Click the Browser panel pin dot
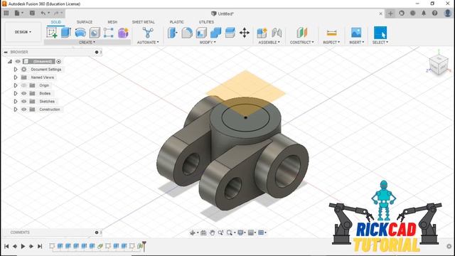The image size is (455, 256). coord(97,52)
